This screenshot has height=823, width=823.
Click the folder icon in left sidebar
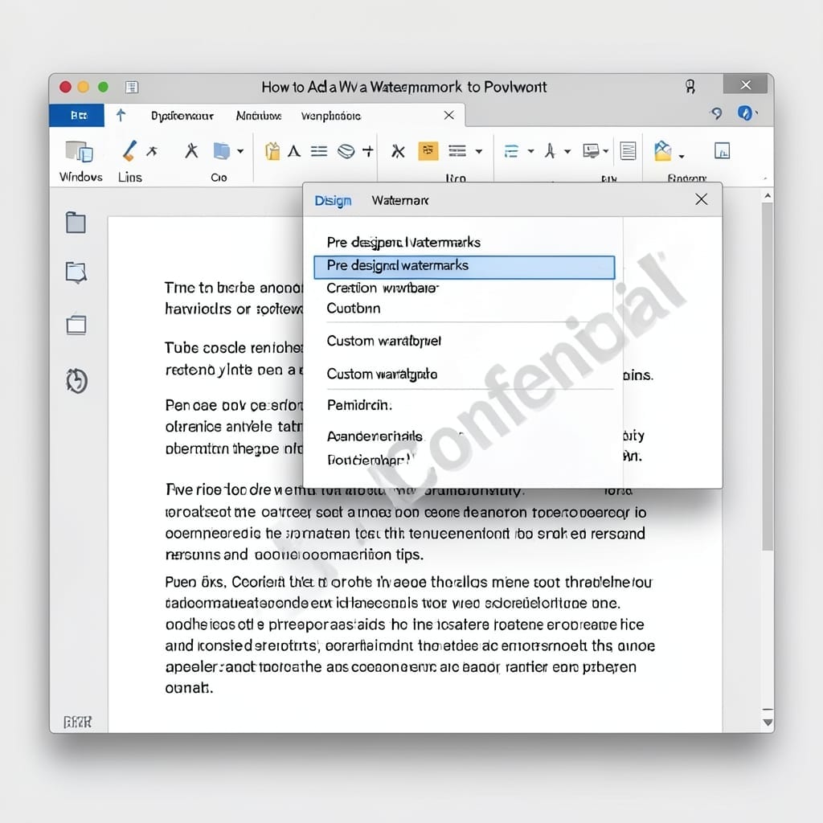(76, 222)
